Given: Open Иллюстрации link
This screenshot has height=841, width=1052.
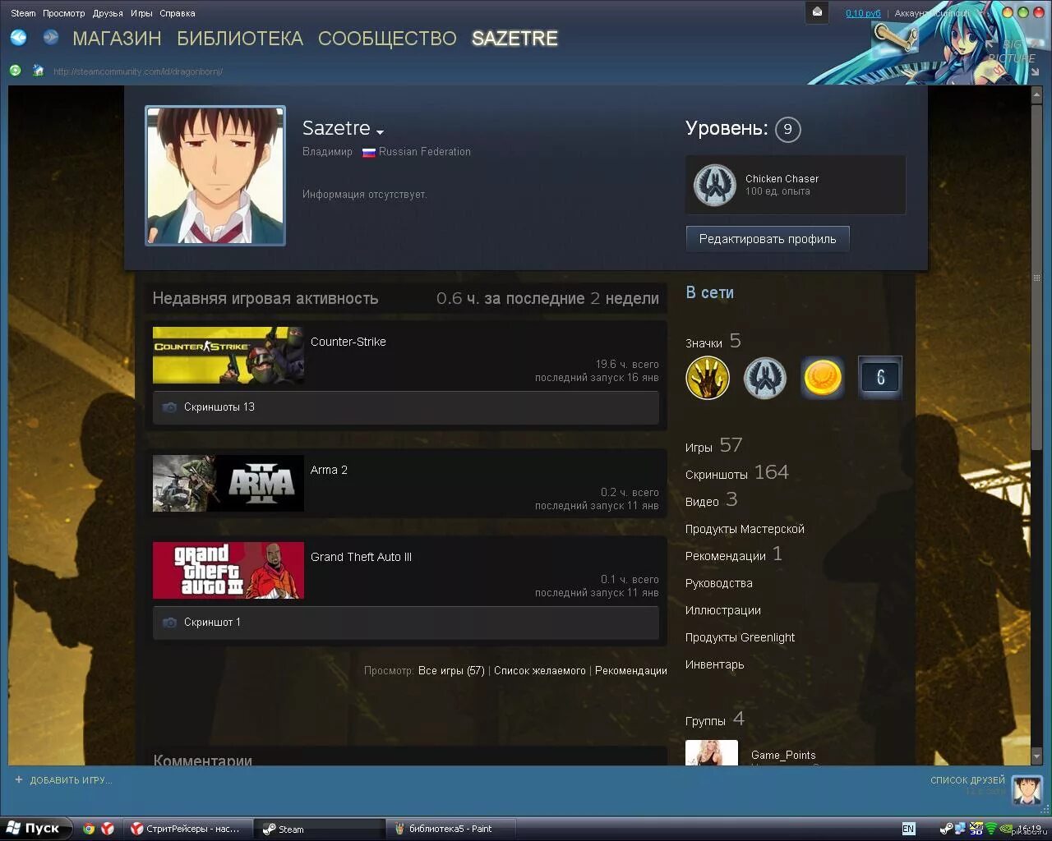Looking at the screenshot, I should coord(723,610).
